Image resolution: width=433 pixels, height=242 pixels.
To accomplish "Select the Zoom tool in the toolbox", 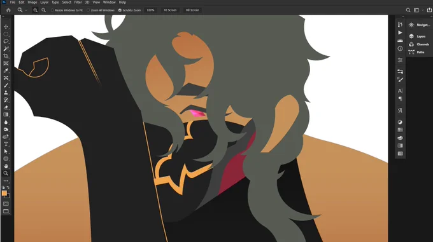I will (6, 173).
